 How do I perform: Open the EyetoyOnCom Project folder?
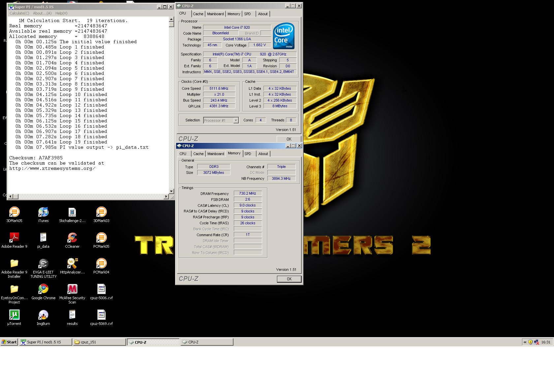tap(14, 294)
